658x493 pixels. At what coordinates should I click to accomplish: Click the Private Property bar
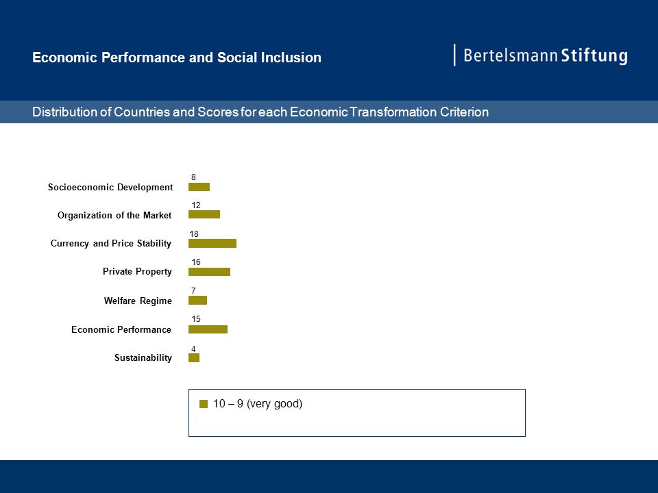point(210,272)
